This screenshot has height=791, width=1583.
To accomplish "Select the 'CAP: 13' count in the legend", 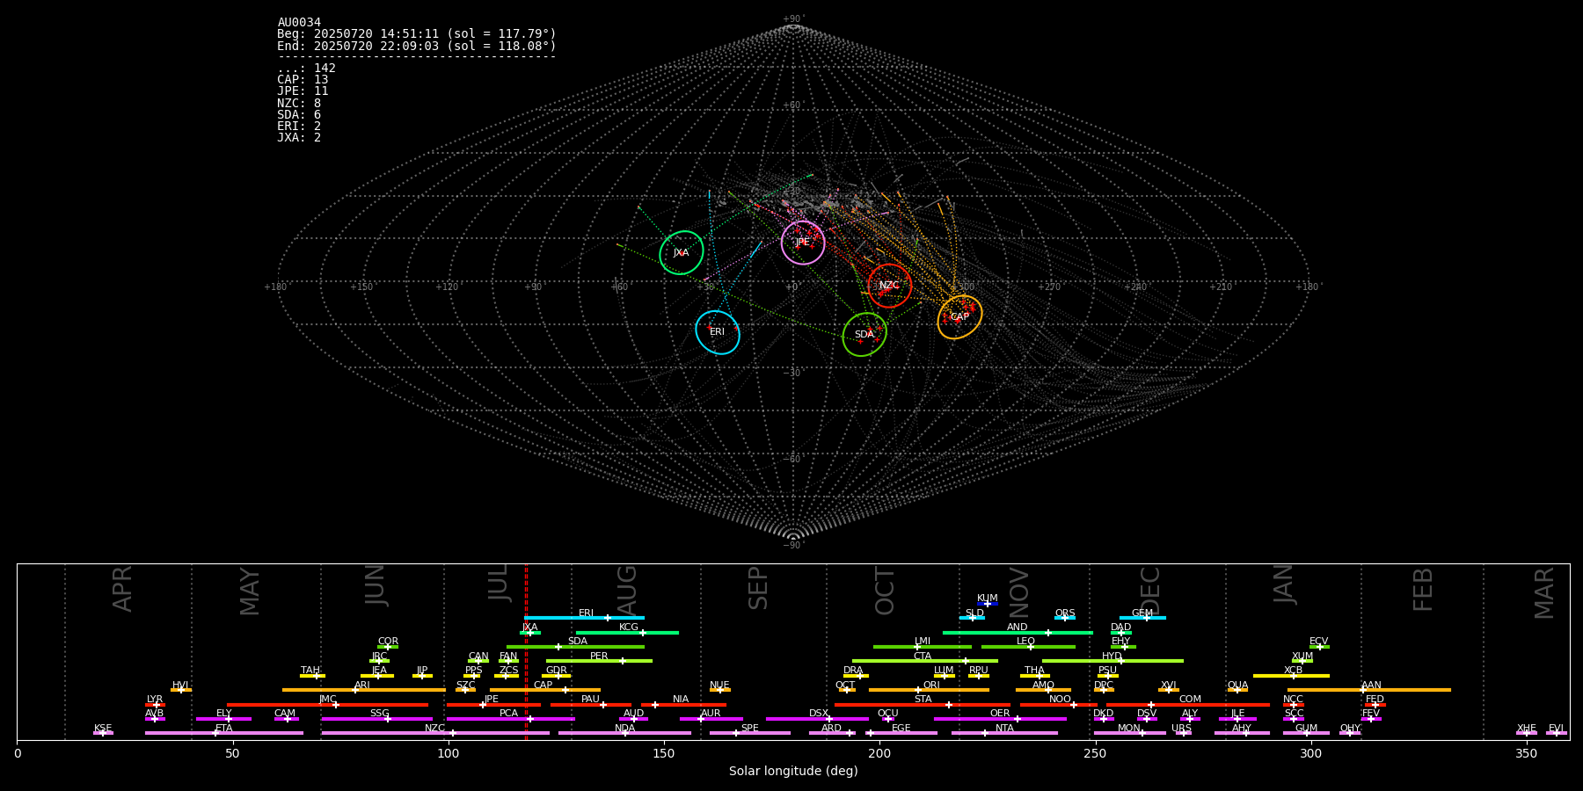I will click(x=303, y=80).
